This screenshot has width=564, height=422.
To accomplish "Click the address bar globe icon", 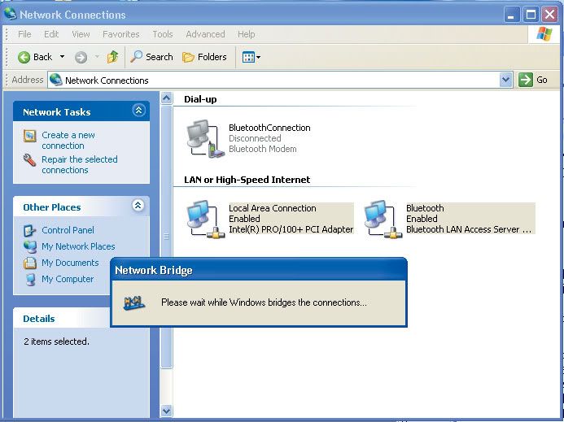I will 56,80.
